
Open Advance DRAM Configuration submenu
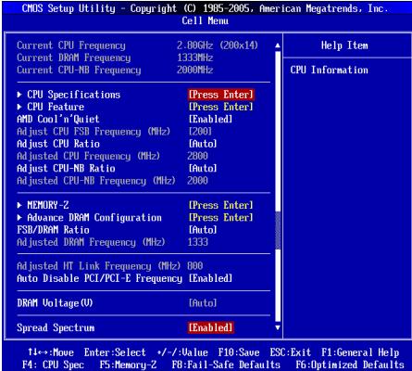(x=94, y=218)
